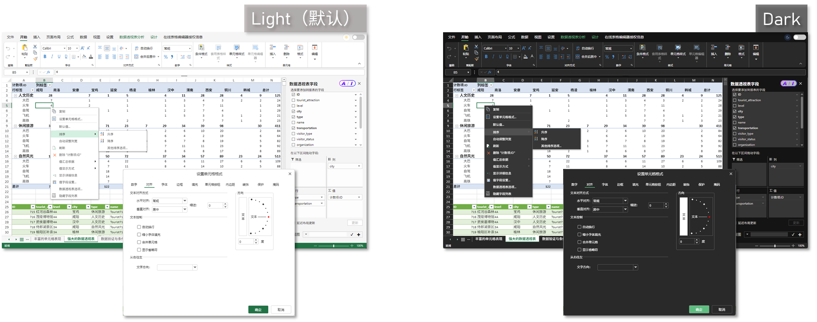Click the degree field in dark format dialog
The image size is (817, 322).
tap(690, 242)
